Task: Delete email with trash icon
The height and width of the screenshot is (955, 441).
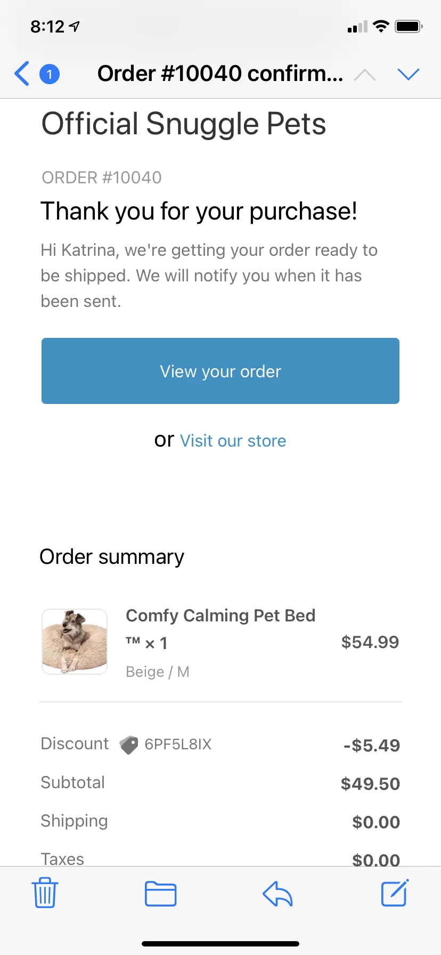Action: click(x=45, y=893)
